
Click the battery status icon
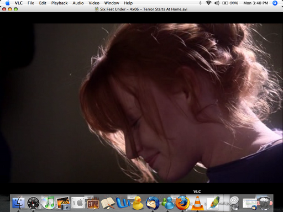225,3
